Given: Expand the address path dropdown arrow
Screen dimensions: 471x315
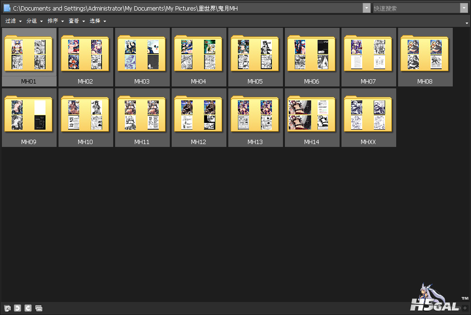Looking at the screenshot, I should click(x=366, y=8).
